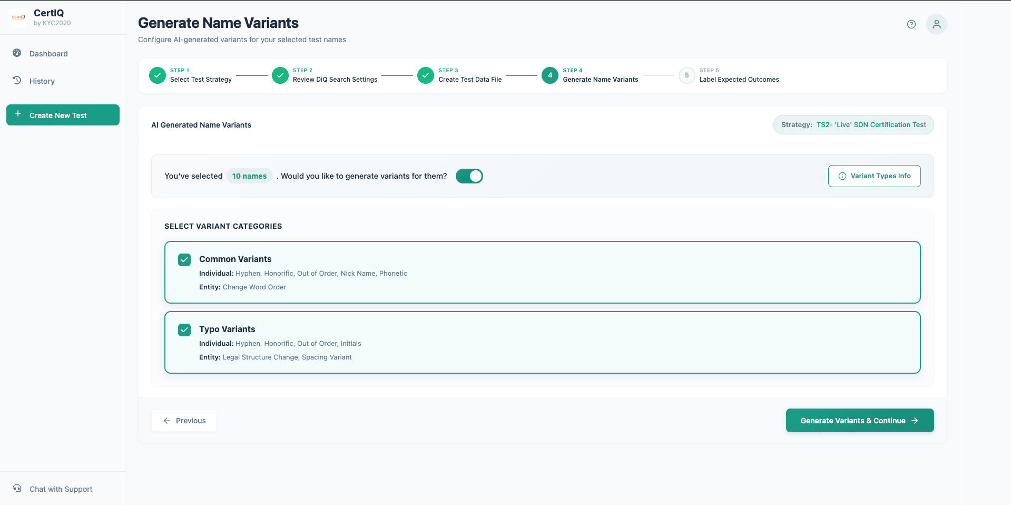This screenshot has height=505, width=1011.
Task: Click the Step 3 completed checkmark circle
Action: (x=426, y=75)
